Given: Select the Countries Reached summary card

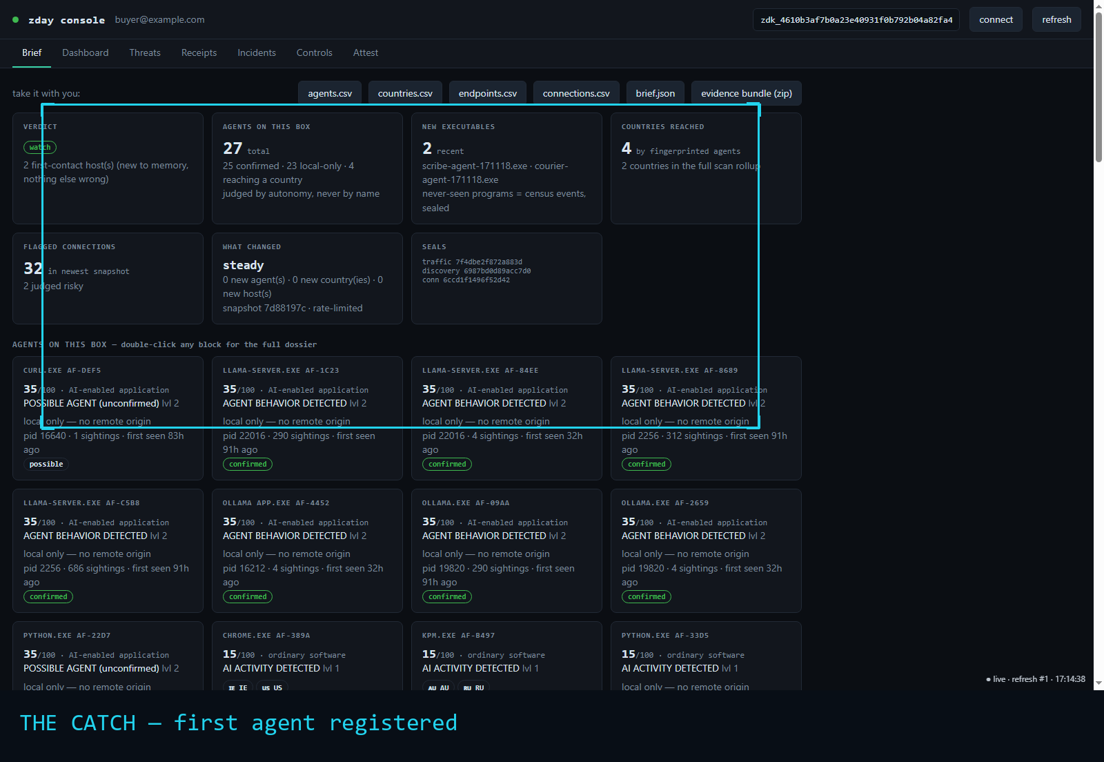Looking at the screenshot, I should coord(706,168).
